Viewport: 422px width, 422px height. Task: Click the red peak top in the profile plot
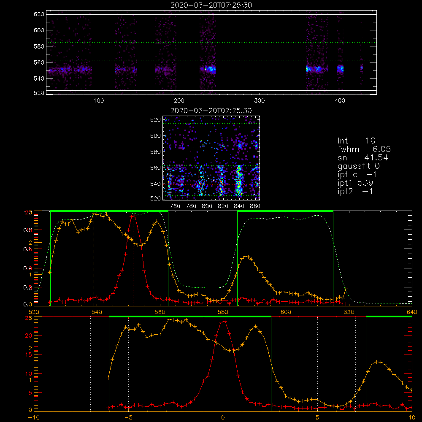pyautogui.click(x=133, y=216)
